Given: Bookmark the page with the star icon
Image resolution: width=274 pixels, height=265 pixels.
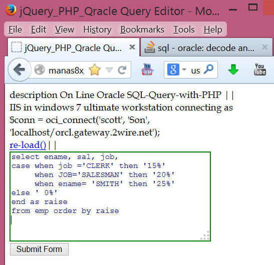Looking at the screenshot, I should point(95,70).
